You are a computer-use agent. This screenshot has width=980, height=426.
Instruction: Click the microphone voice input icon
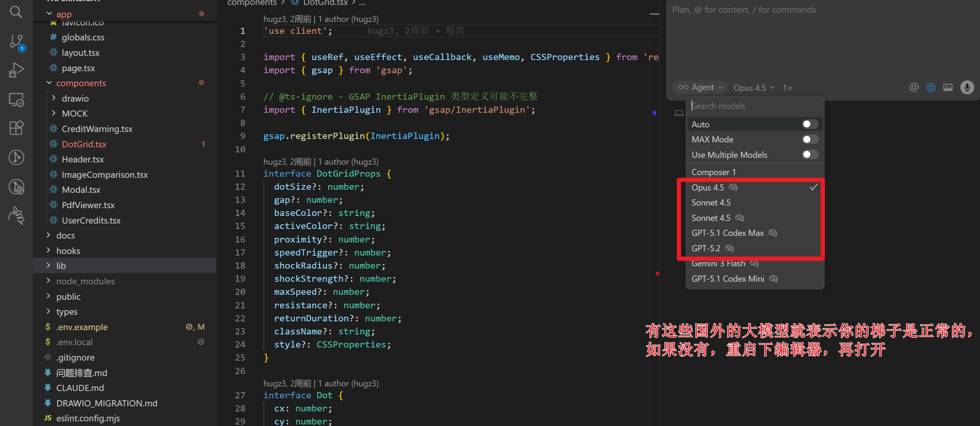[967, 88]
